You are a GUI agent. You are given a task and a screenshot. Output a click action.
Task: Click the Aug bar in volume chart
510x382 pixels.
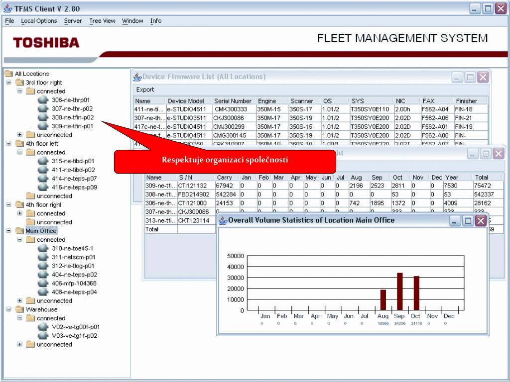click(383, 300)
